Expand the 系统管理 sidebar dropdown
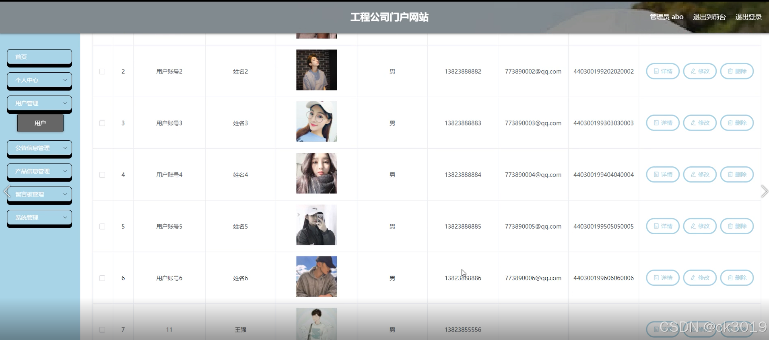This screenshot has width=769, height=340. 39,217
